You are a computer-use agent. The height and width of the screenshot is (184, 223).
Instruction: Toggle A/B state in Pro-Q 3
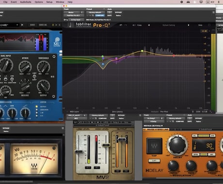134,25
